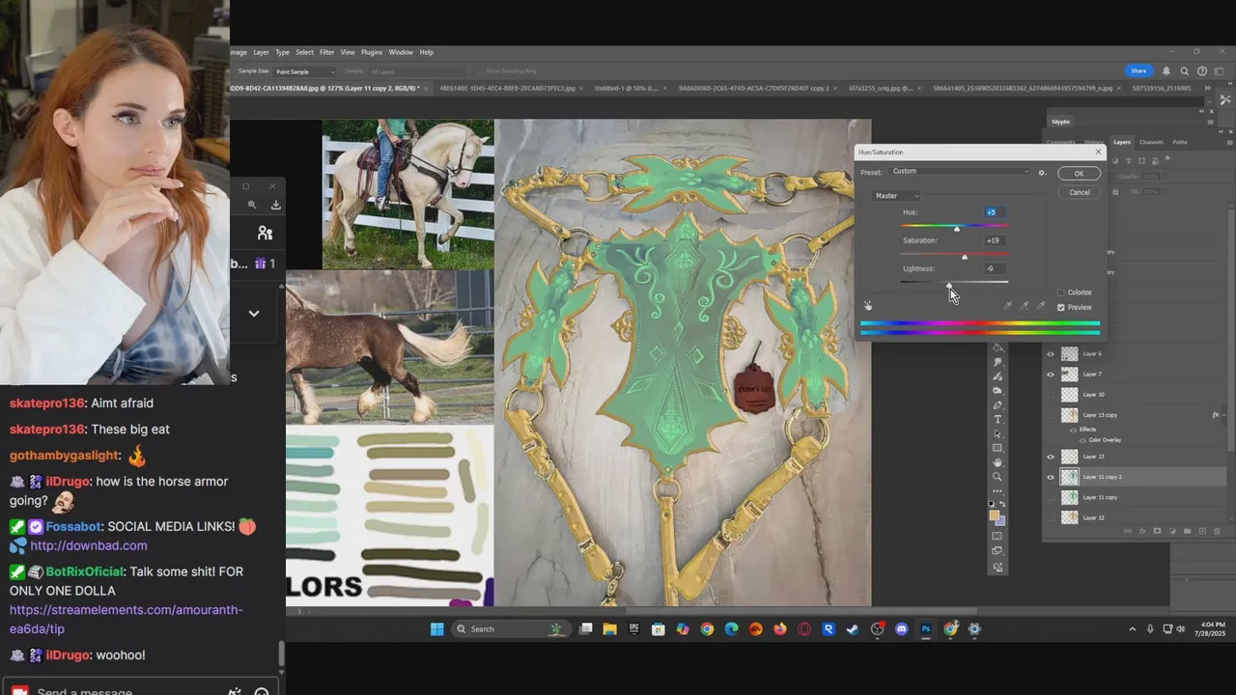Open the Filter menu
This screenshot has height=695, width=1236.
tap(327, 52)
